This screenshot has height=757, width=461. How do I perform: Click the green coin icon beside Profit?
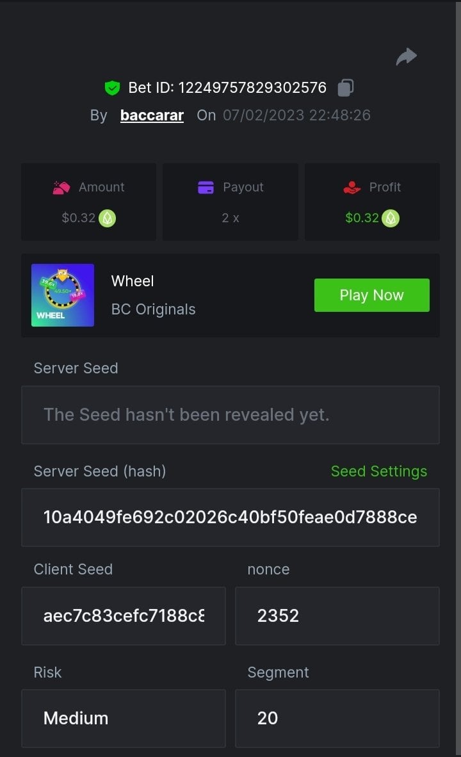coord(391,218)
